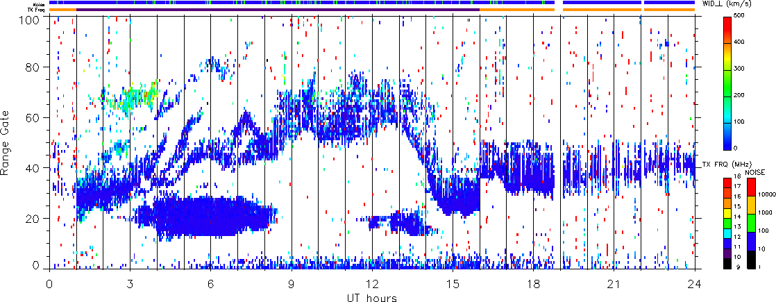Pick the blue 10–100 NOISE legend swatch
This screenshot has width=776, height=302.
(751, 241)
